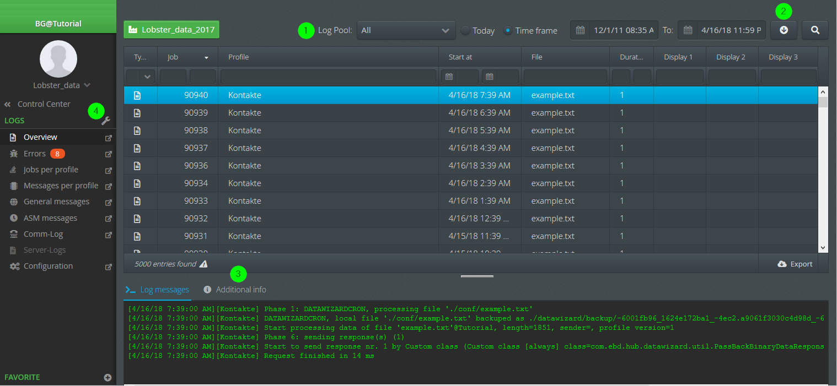The height and width of the screenshot is (386, 837).
Task: Click the table scrollbar down arrow
Action: point(823,248)
